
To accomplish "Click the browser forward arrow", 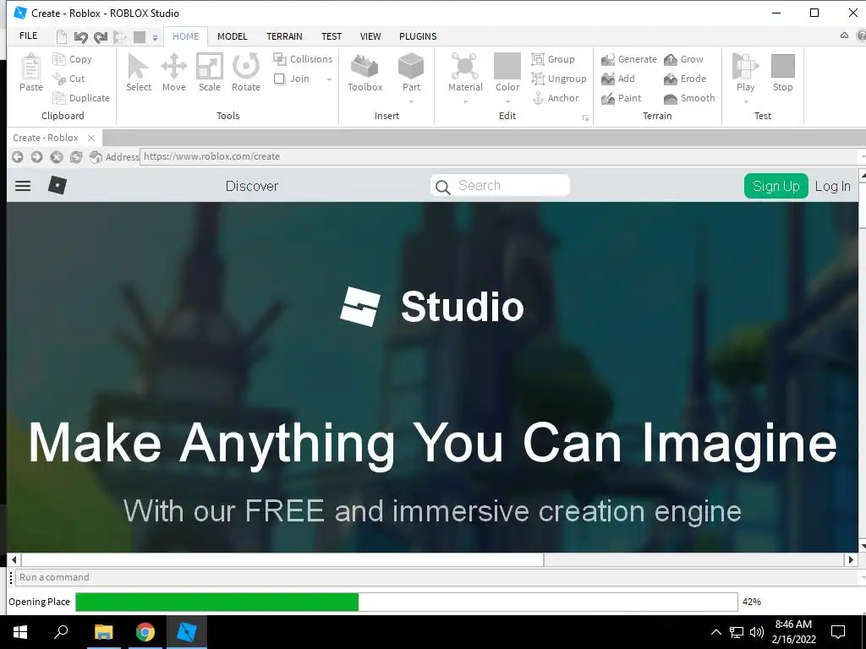I will pyautogui.click(x=36, y=156).
